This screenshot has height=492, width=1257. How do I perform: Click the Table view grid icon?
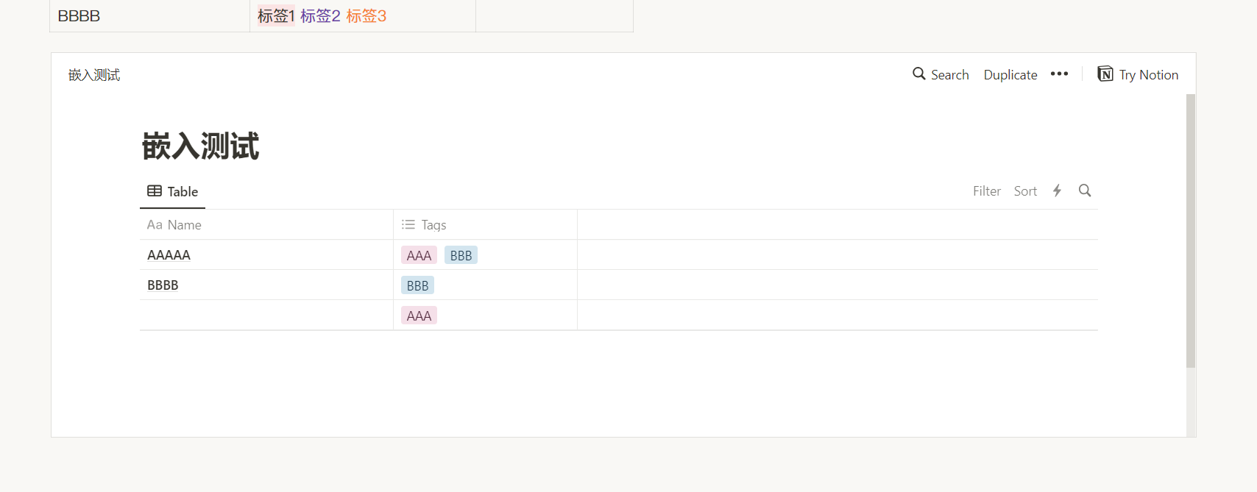(155, 191)
